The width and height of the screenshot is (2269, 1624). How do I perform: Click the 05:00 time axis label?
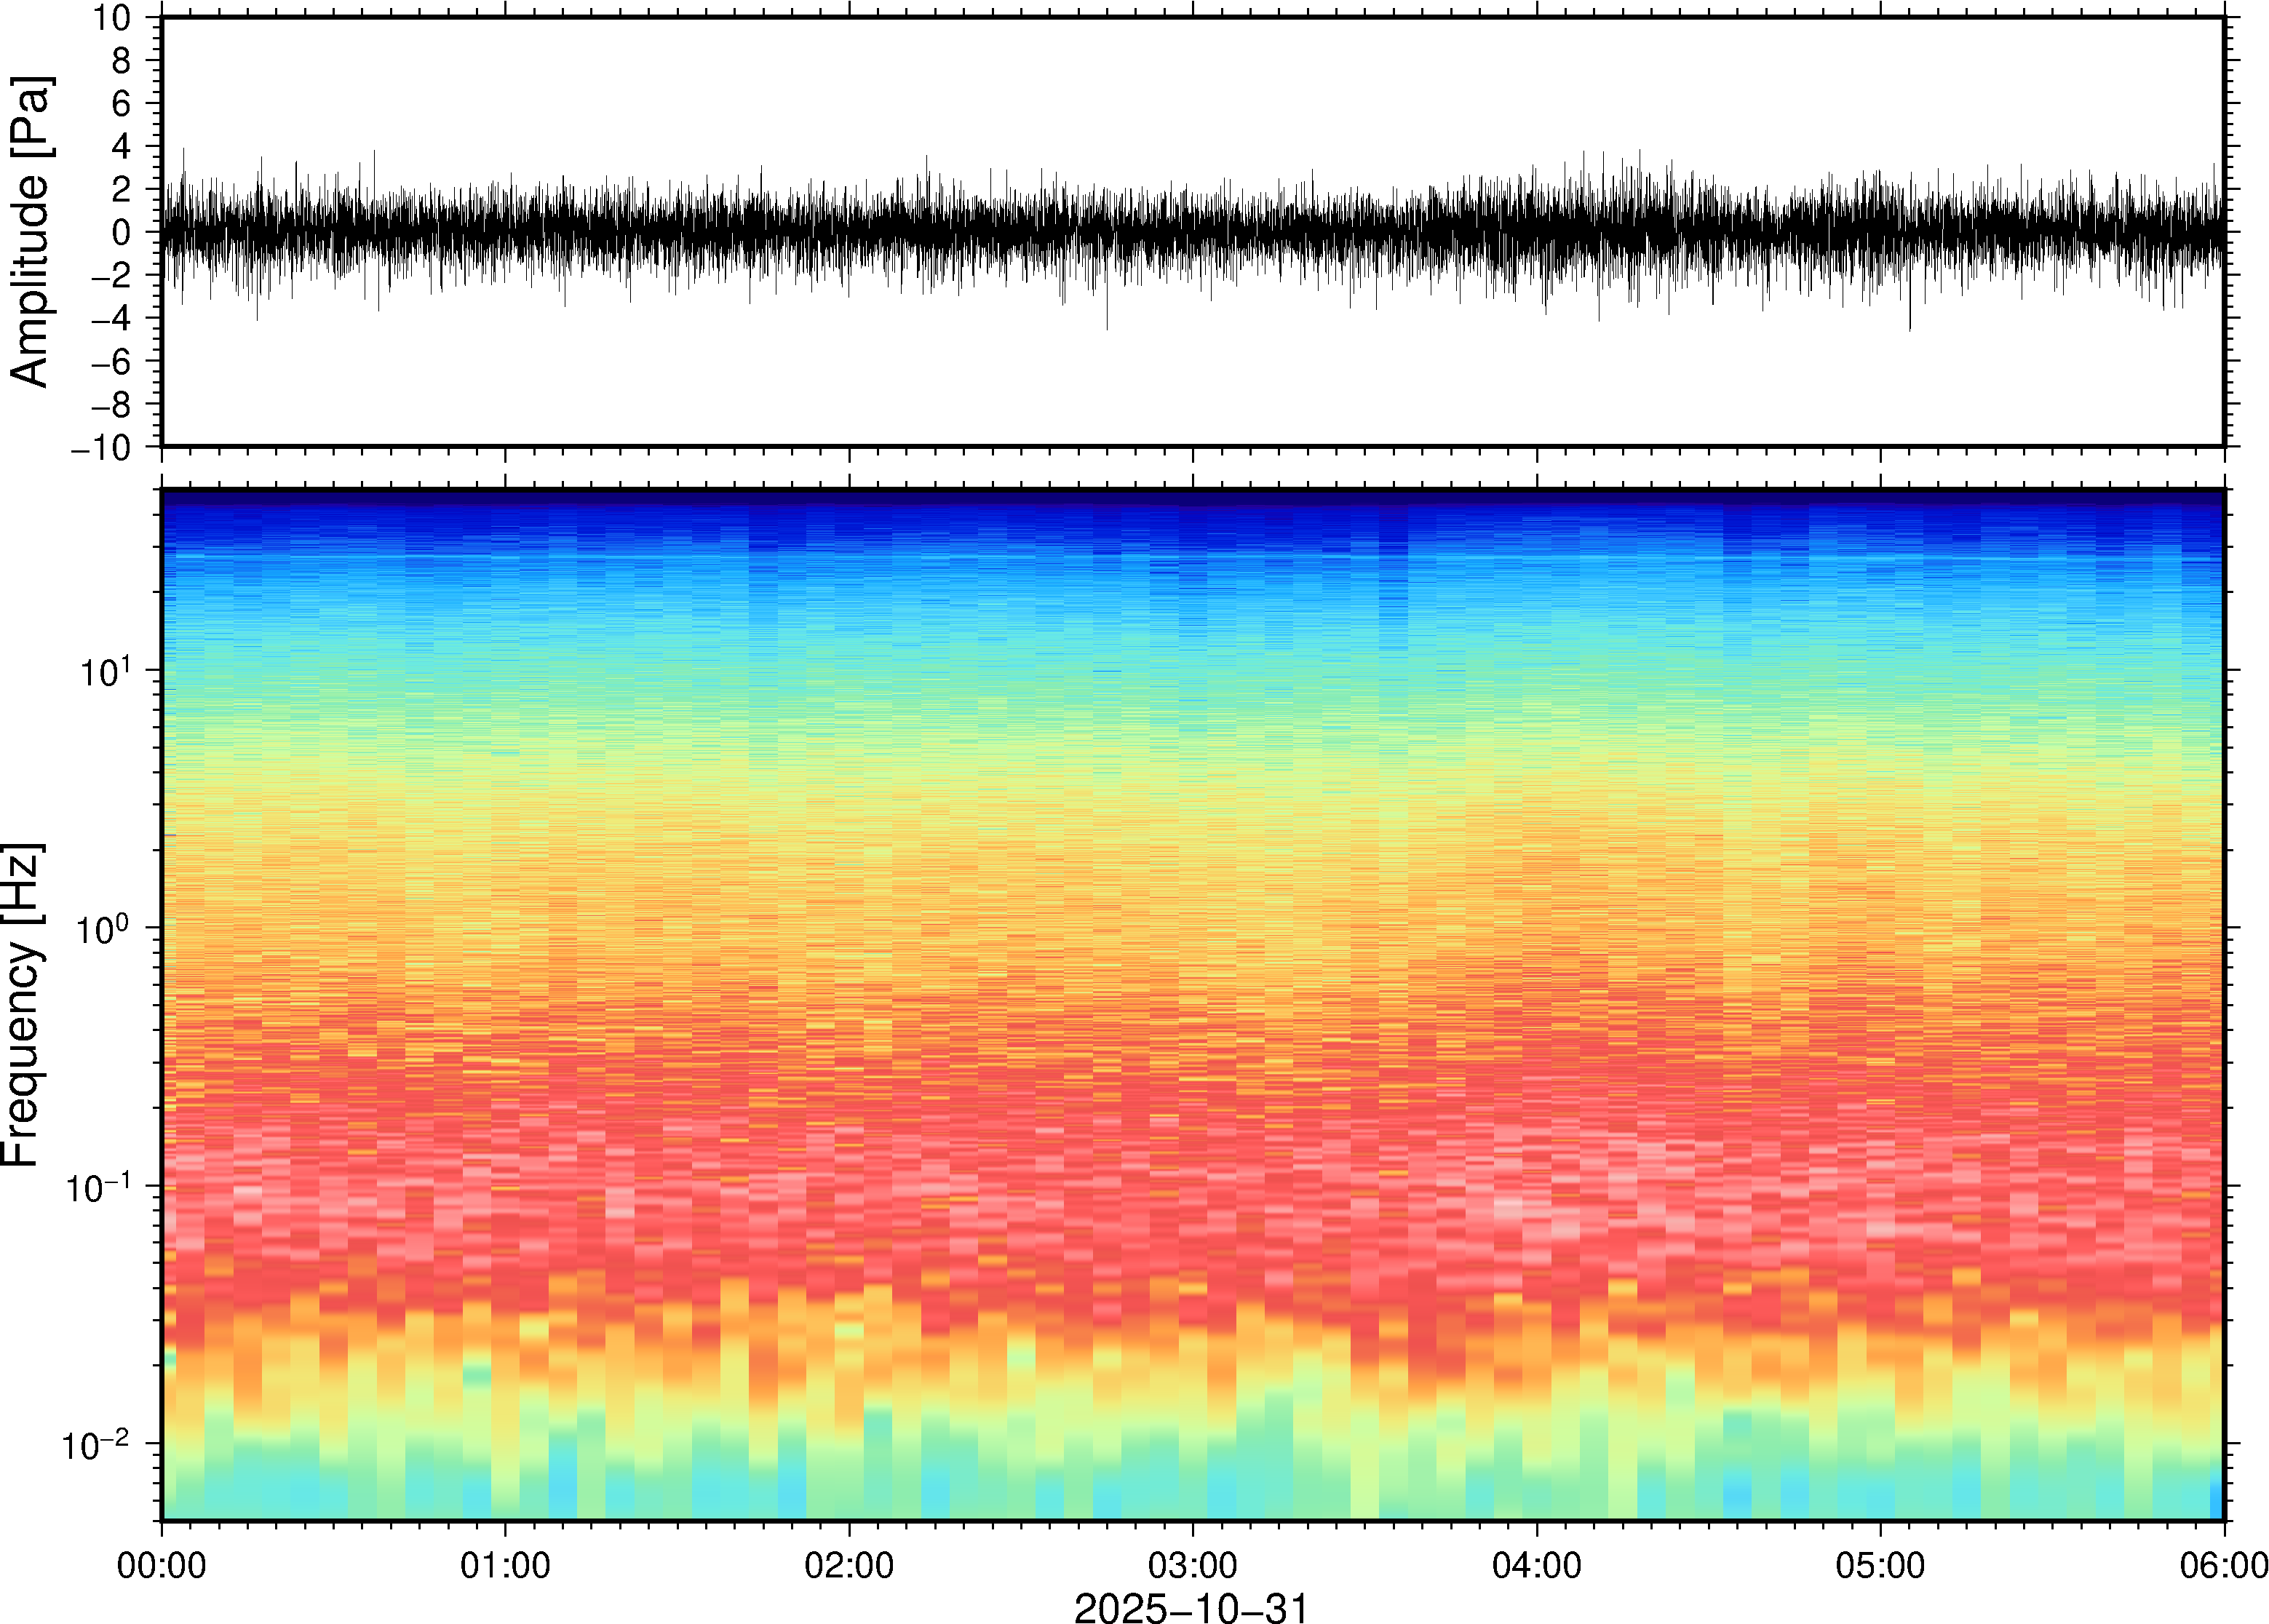pyautogui.click(x=1880, y=1565)
